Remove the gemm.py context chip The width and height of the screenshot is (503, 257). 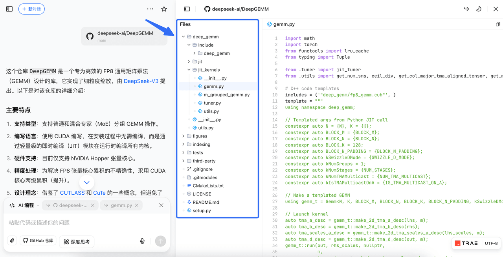coord(137,205)
